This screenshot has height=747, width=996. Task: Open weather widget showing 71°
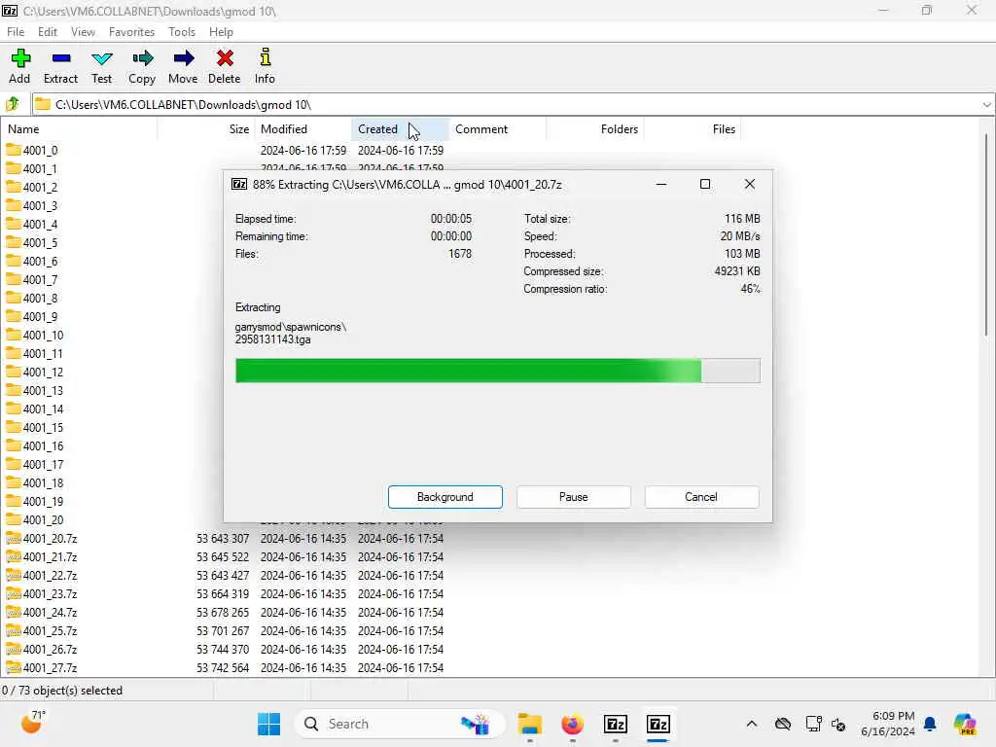tap(32, 723)
